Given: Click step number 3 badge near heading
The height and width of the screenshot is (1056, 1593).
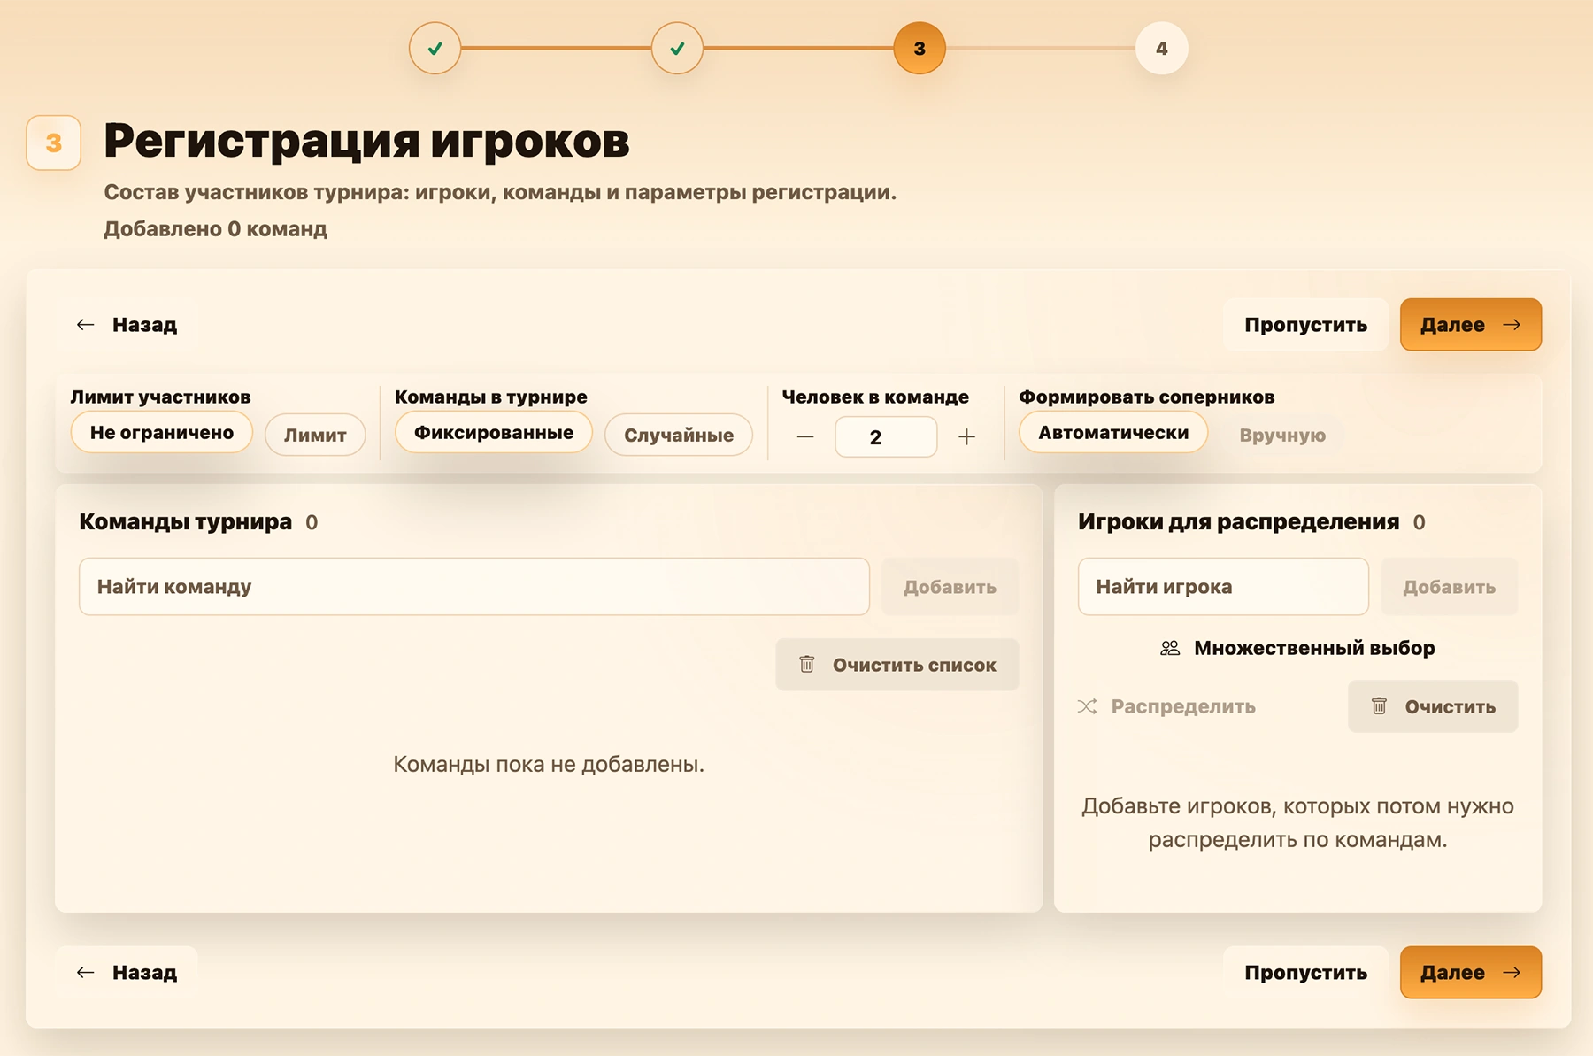Looking at the screenshot, I should (54, 143).
